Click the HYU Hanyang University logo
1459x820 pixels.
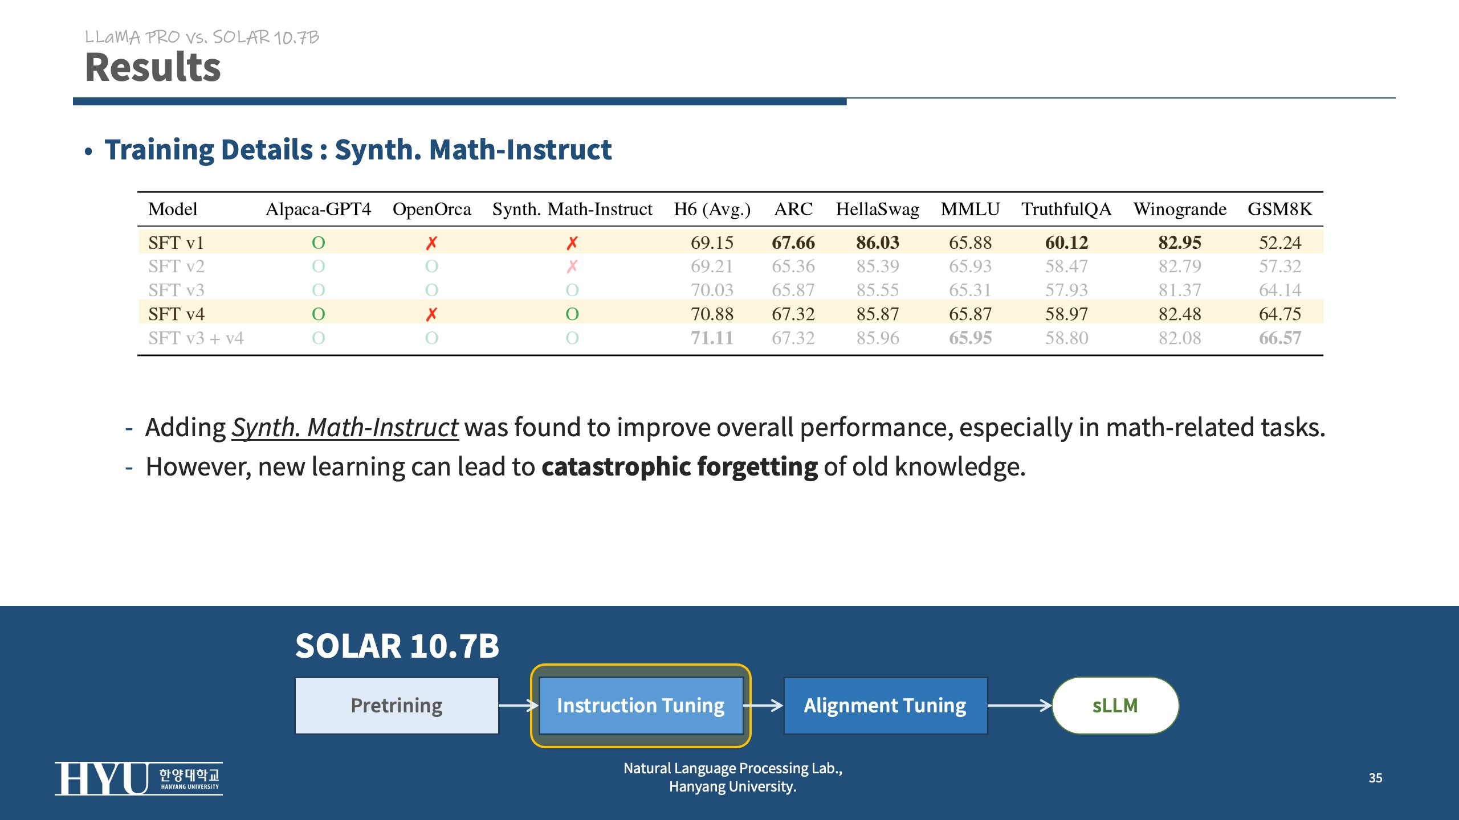click(138, 778)
